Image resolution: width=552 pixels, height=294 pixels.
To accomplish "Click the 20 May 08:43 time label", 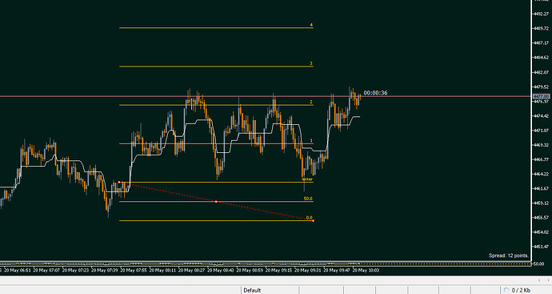I will point(221,271).
